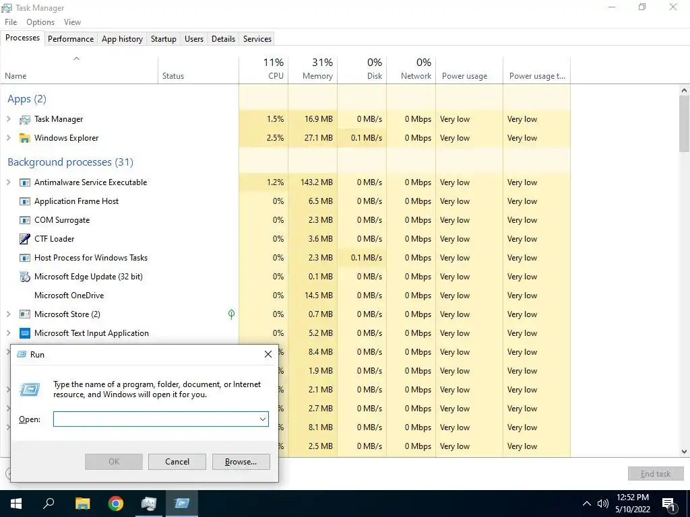Expand the Task Manager process row
690x517 pixels.
(x=8, y=119)
